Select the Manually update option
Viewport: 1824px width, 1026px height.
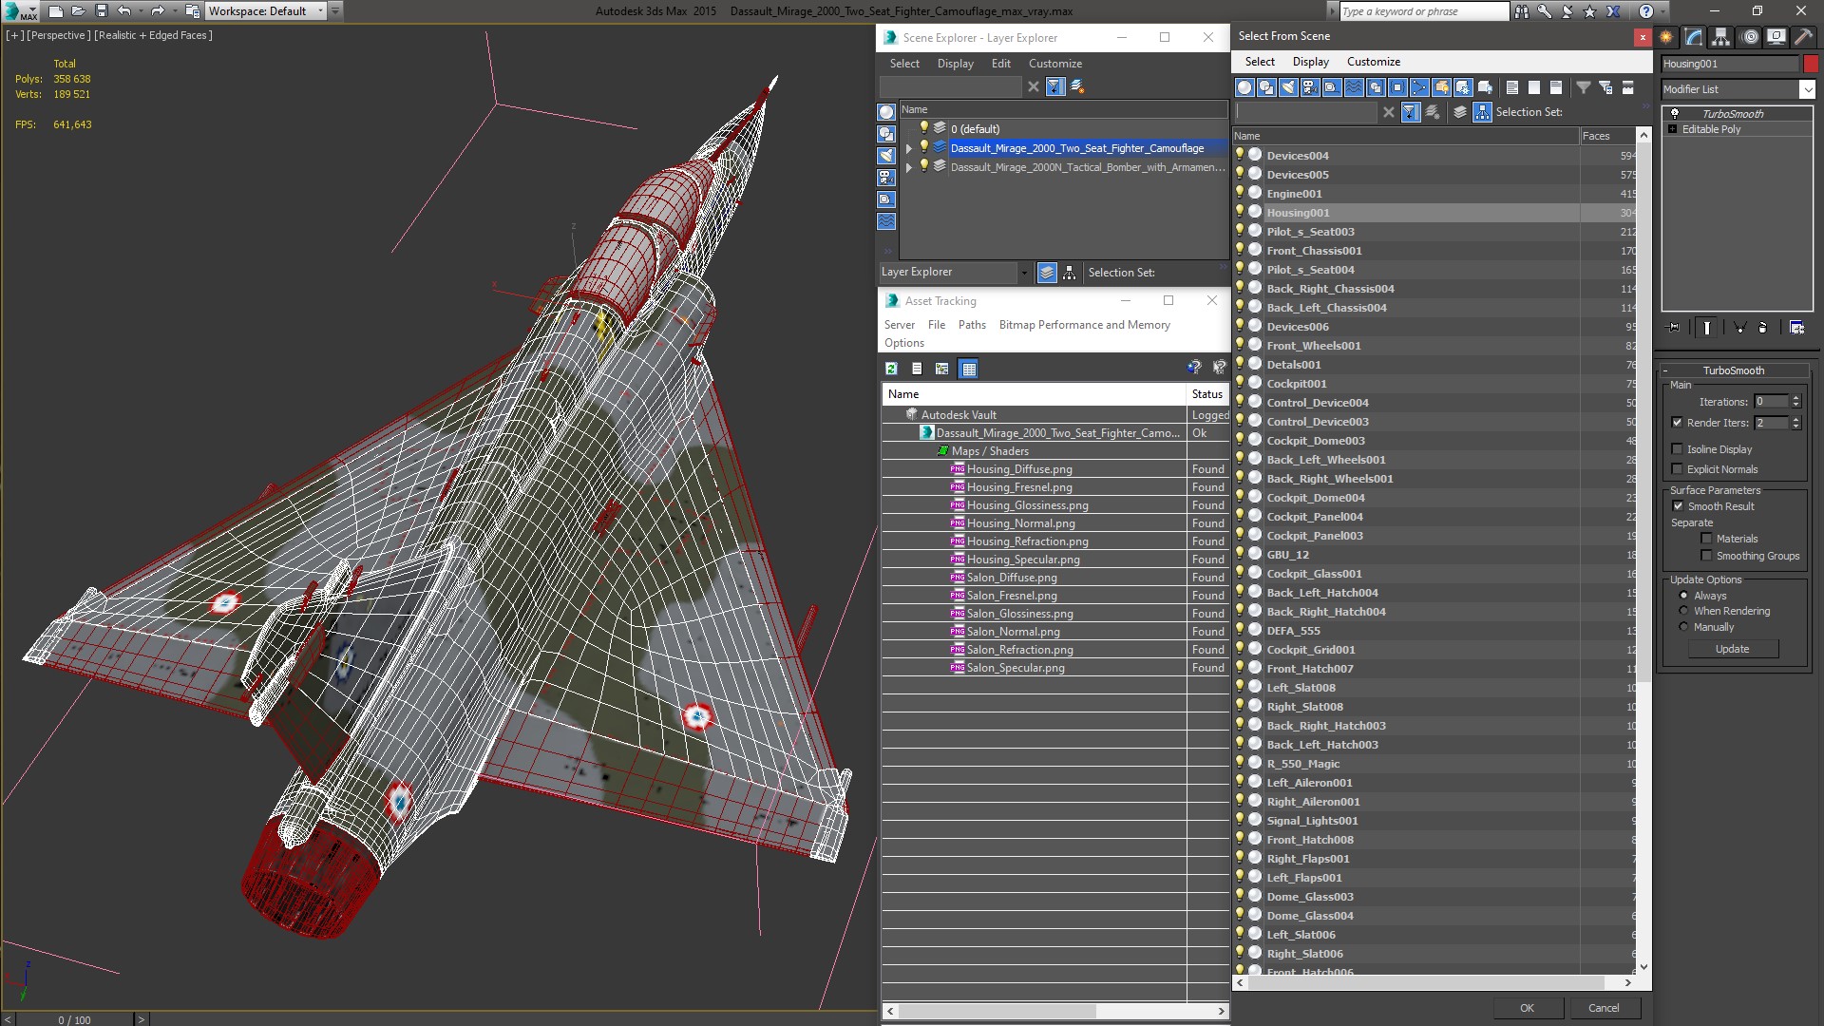tap(1683, 627)
